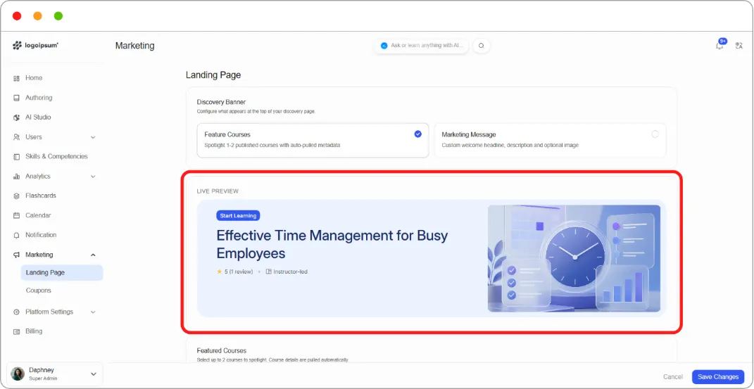754x389 pixels.
Task: Click the yellow rating star
Action: (x=219, y=272)
